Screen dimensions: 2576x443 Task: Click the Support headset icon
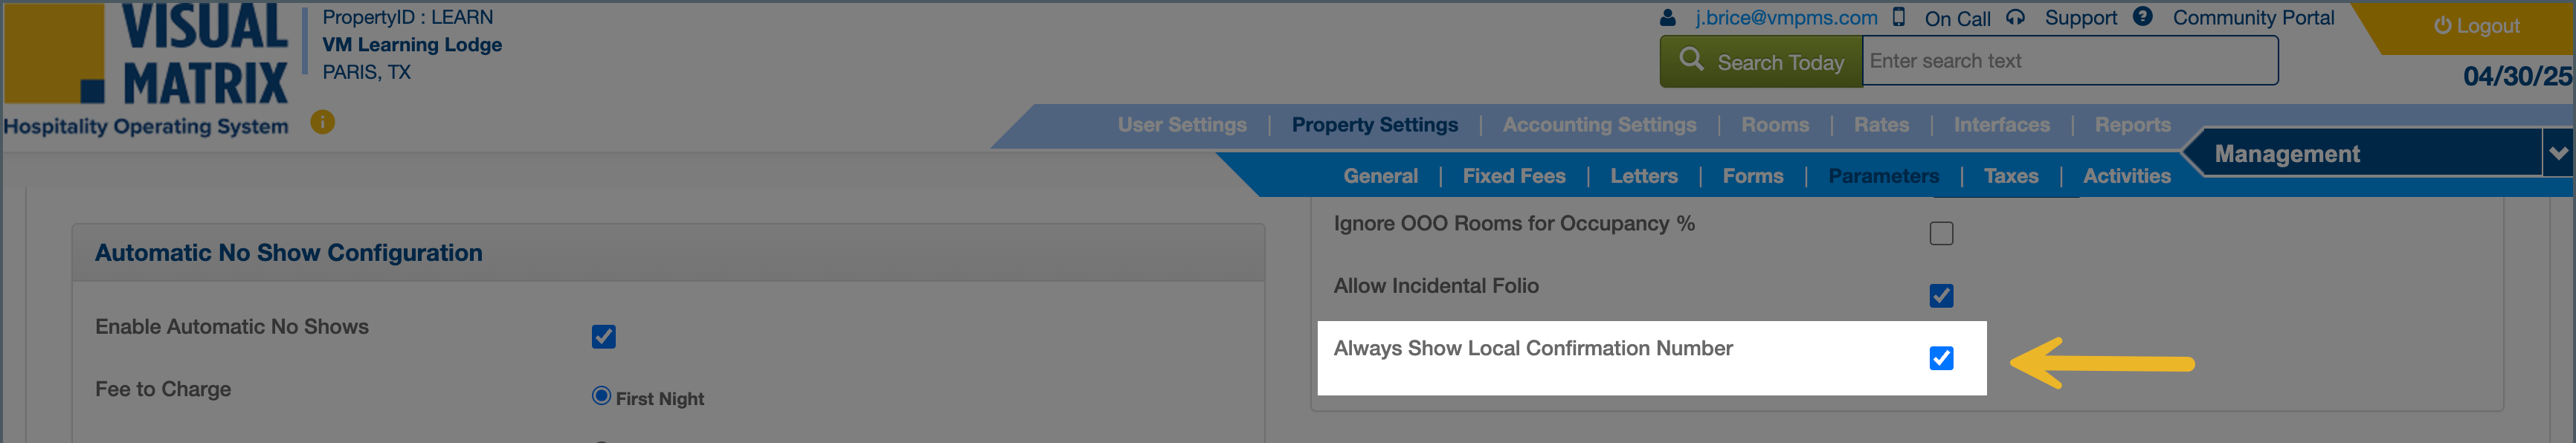(x=2015, y=18)
